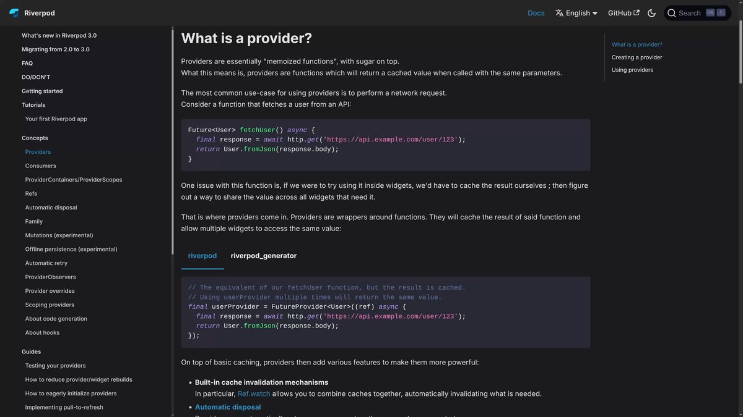Open the Refs sidebar page
The image size is (743, 417).
31,193
